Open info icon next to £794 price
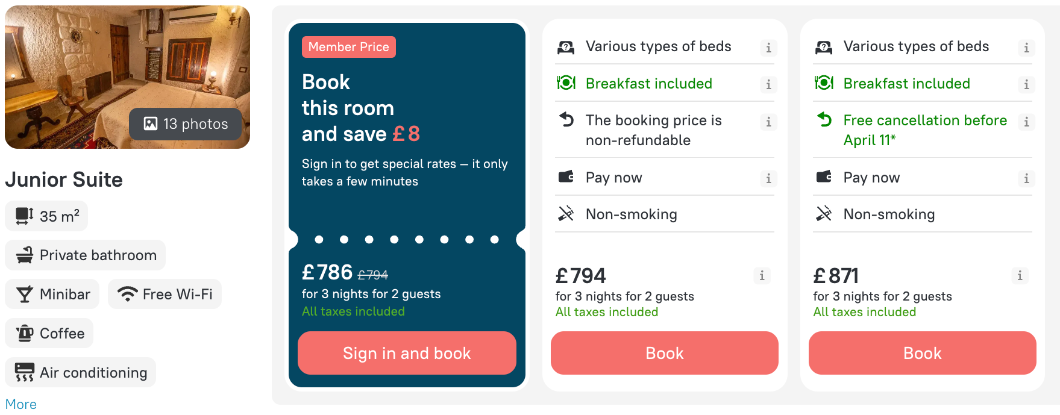The height and width of the screenshot is (415, 1060). coord(762,276)
